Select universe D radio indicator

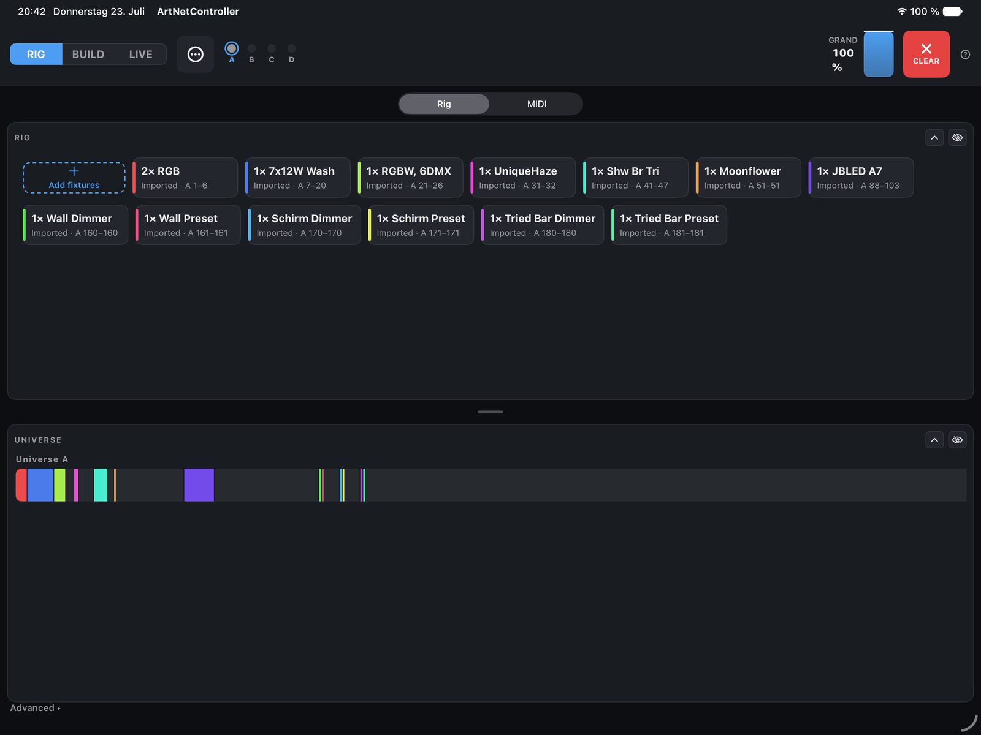[x=291, y=49]
